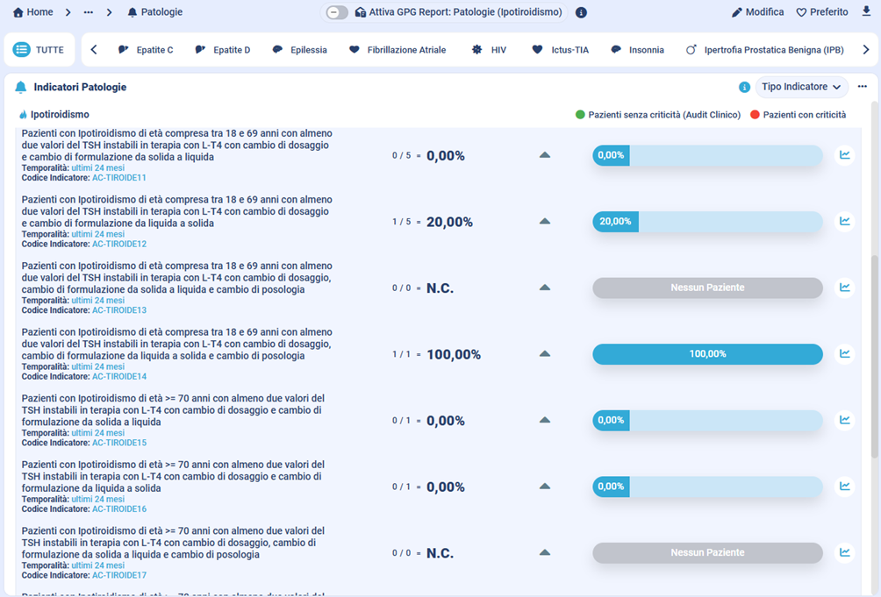Click the info icon beside GPG Report title
Viewport: 881px width, 597px height.
pos(581,12)
